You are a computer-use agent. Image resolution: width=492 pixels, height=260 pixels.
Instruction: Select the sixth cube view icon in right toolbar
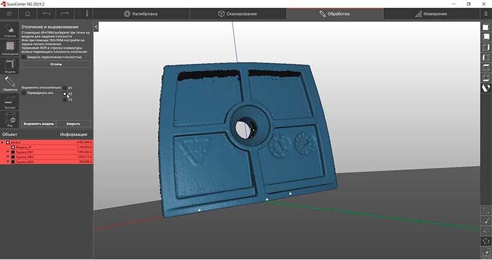(x=486, y=78)
